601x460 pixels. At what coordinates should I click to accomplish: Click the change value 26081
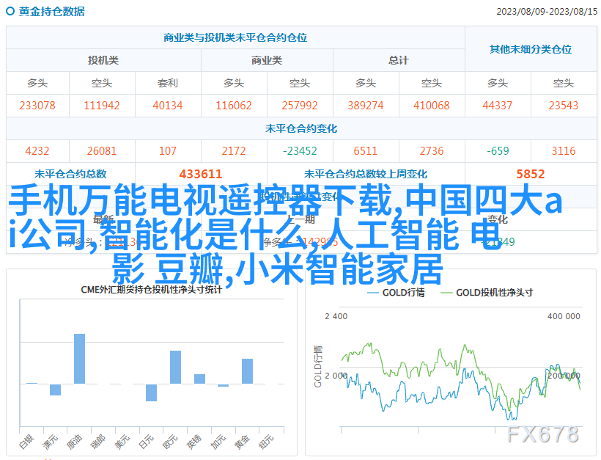pos(102,151)
